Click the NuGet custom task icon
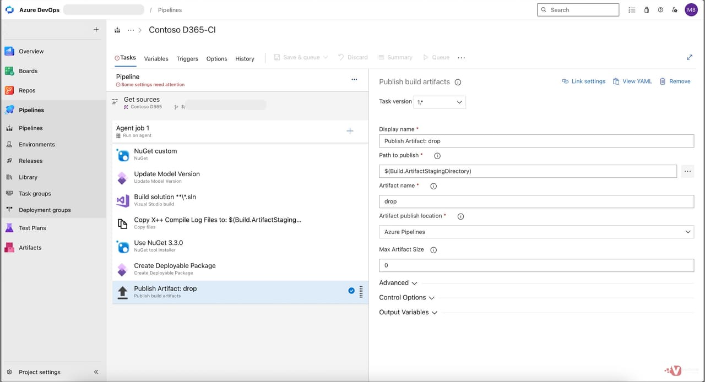This screenshot has width=705, height=382. (x=123, y=155)
